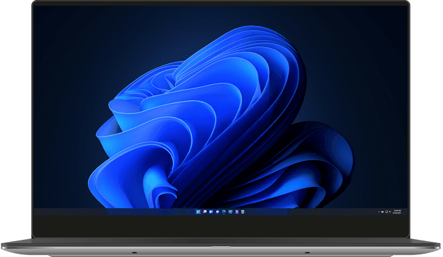Open Microsoft Edge from the taskbar

[x=223, y=212]
